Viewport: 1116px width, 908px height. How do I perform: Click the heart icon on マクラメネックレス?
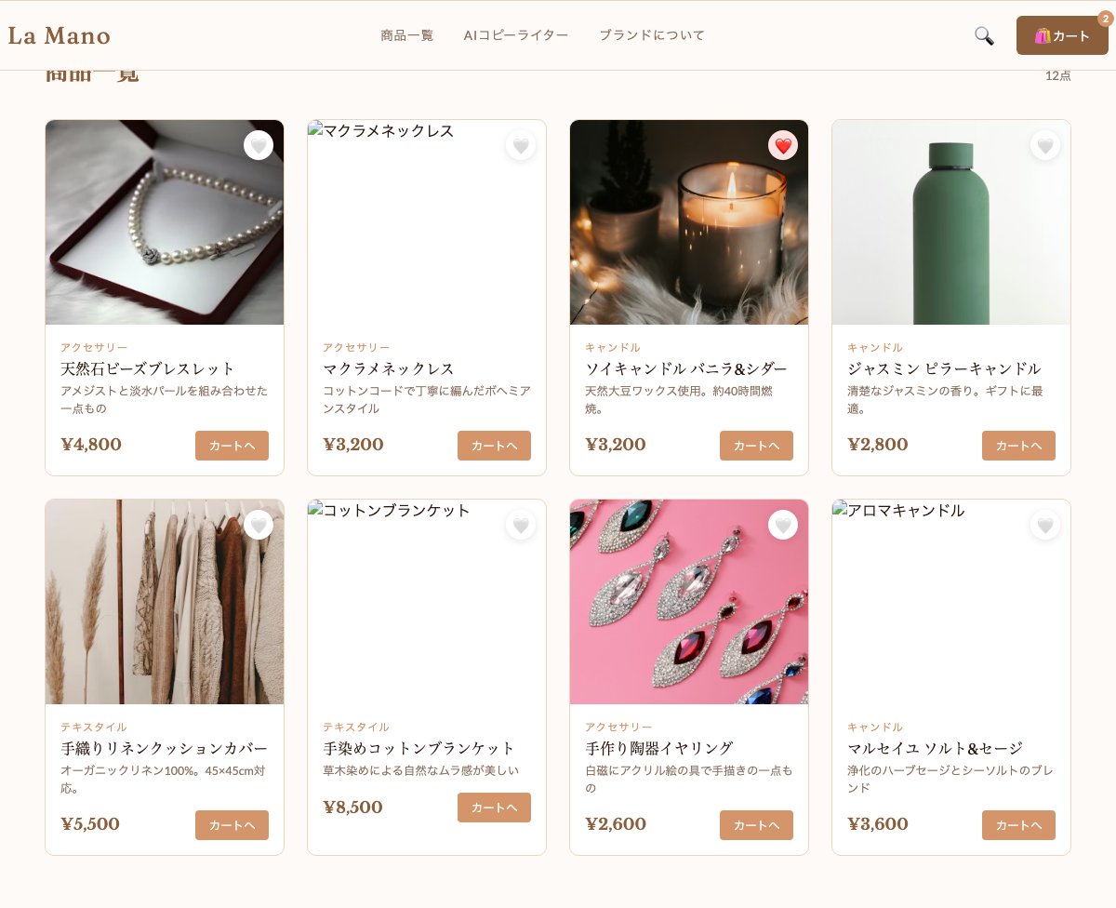click(x=521, y=145)
